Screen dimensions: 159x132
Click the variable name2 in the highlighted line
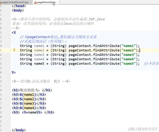39,50
